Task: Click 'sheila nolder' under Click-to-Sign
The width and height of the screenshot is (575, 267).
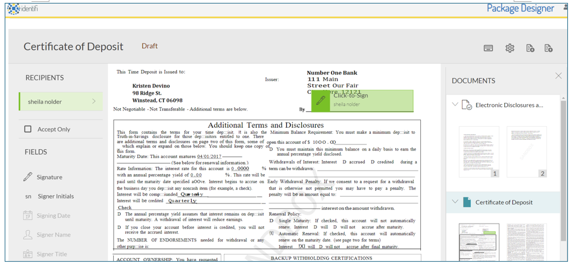Action: (346, 105)
